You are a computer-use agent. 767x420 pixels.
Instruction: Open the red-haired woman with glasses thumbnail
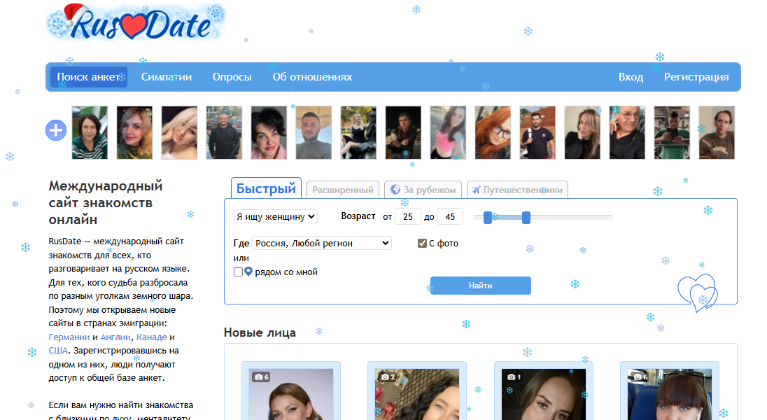click(493, 133)
